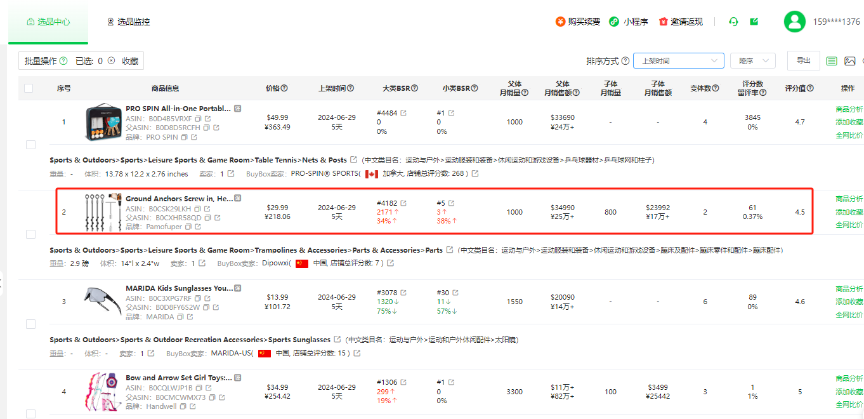Open the feedback edit icon in header

click(754, 22)
